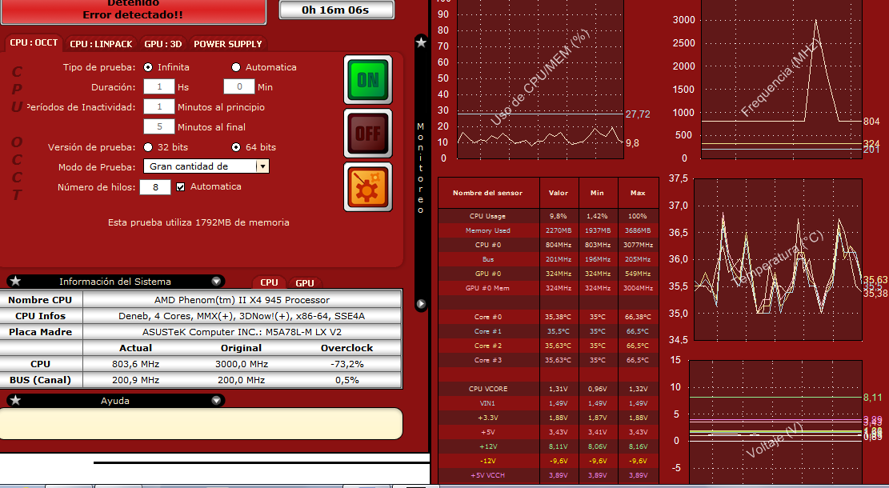Select the Automatica test type radio
Image resolution: width=889 pixels, height=488 pixels.
click(x=236, y=67)
